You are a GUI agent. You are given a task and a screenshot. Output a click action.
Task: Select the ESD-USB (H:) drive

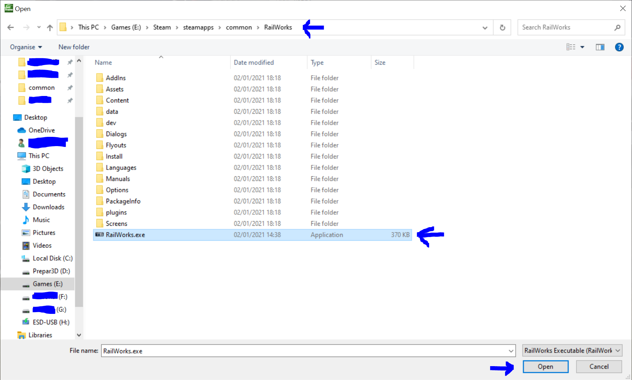(51, 322)
